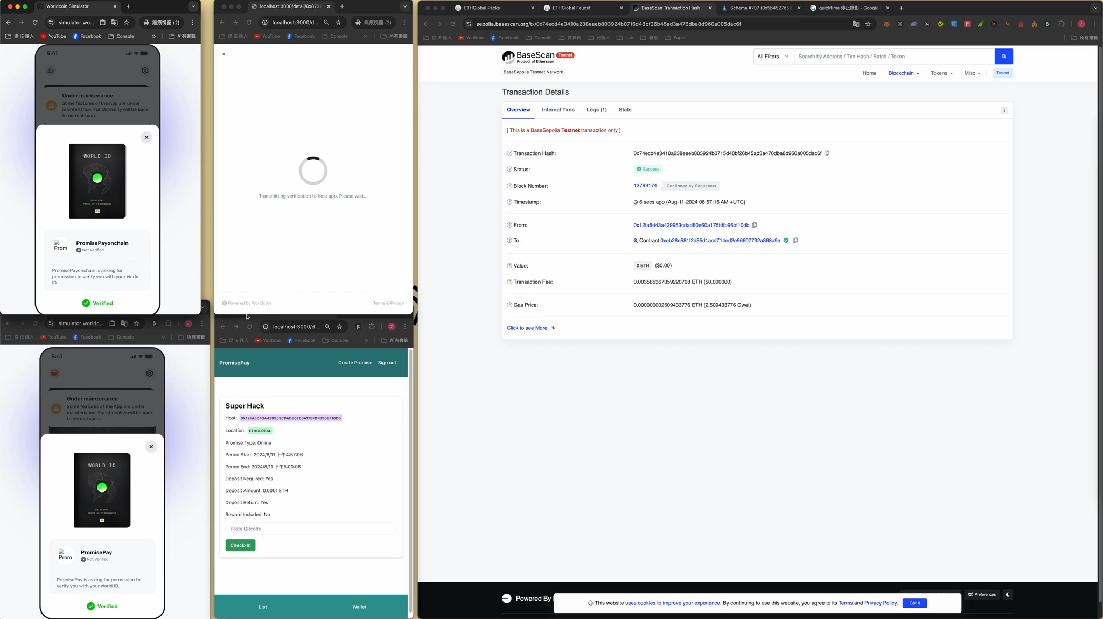
Task: Close the PromisePay verification modal
Action: click(151, 447)
